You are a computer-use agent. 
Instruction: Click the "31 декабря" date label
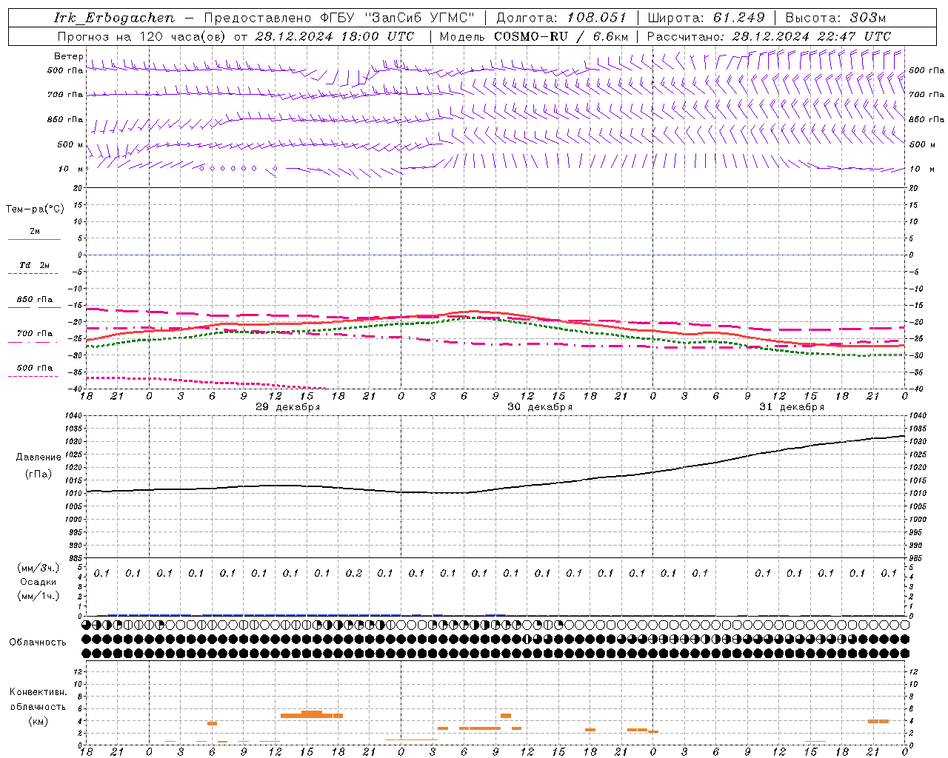click(x=792, y=407)
